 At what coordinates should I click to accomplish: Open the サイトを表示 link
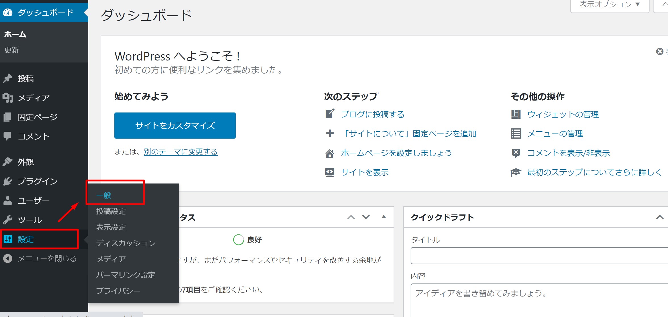[365, 172]
